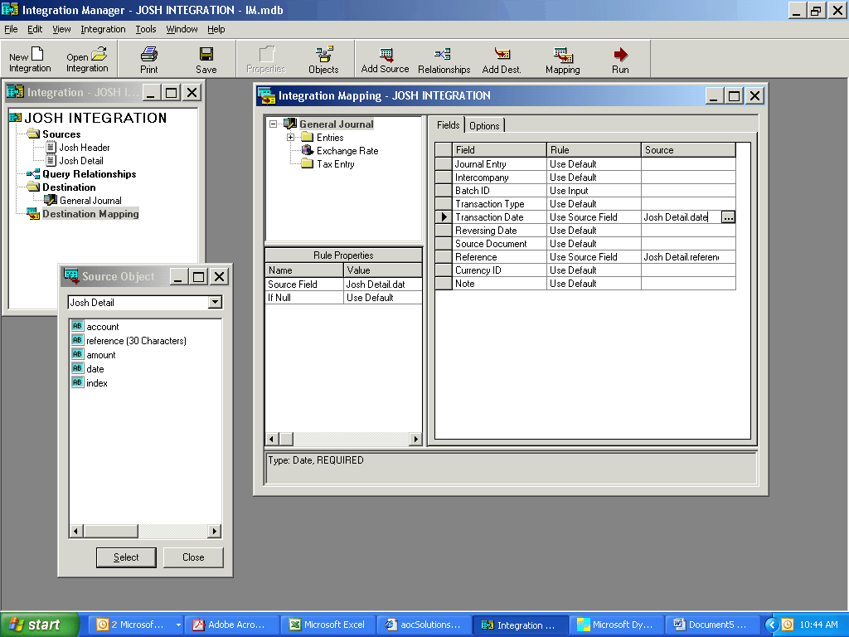Run the JOSH INTEGRATION

[619, 58]
